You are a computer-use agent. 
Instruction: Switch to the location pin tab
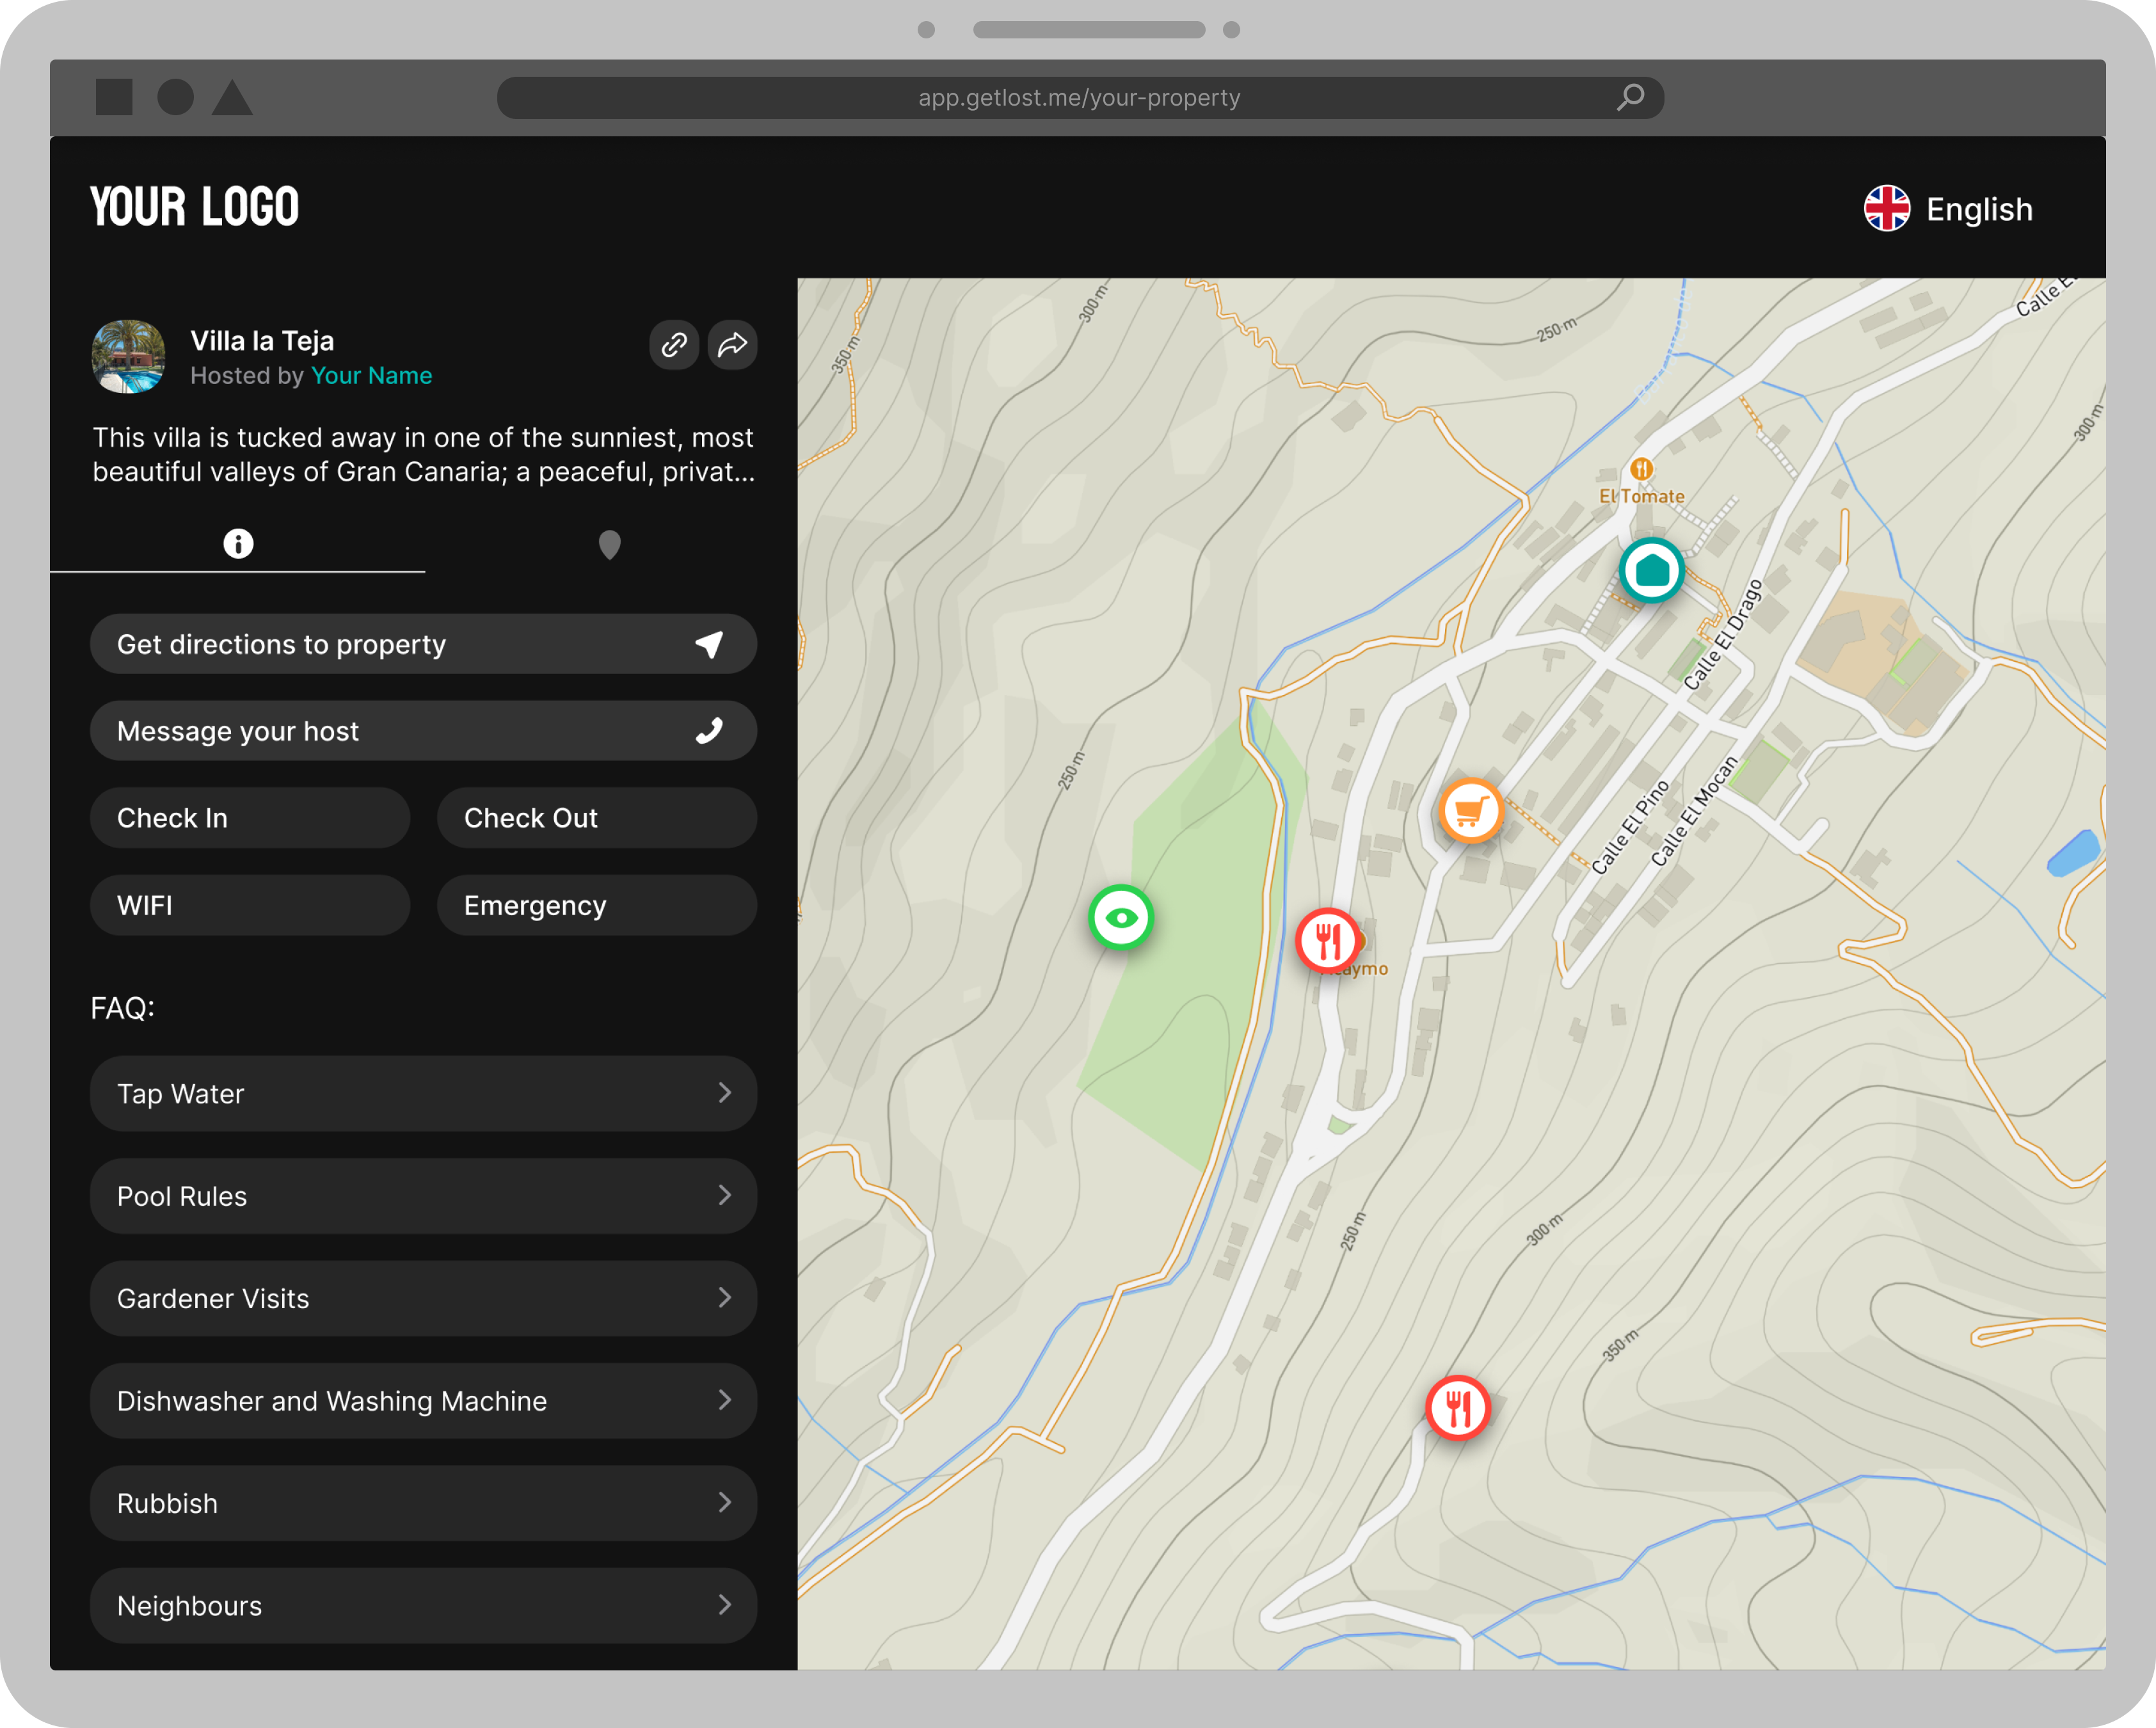click(x=609, y=544)
